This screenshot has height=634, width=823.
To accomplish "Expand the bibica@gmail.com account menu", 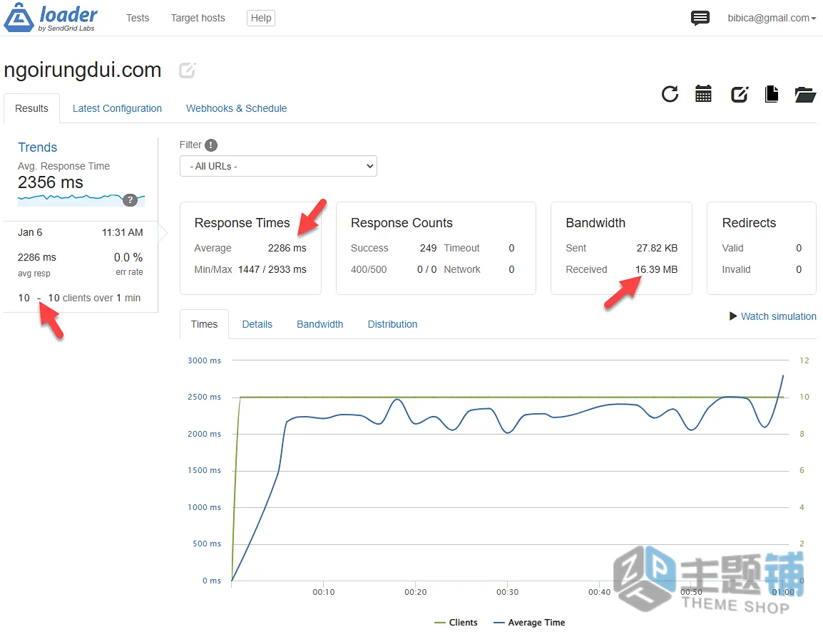I will (x=772, y=18).
